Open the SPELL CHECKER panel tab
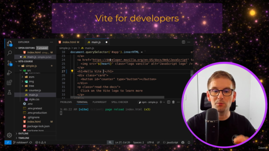This screenshot has height=151, width=269. pos(119,102)
